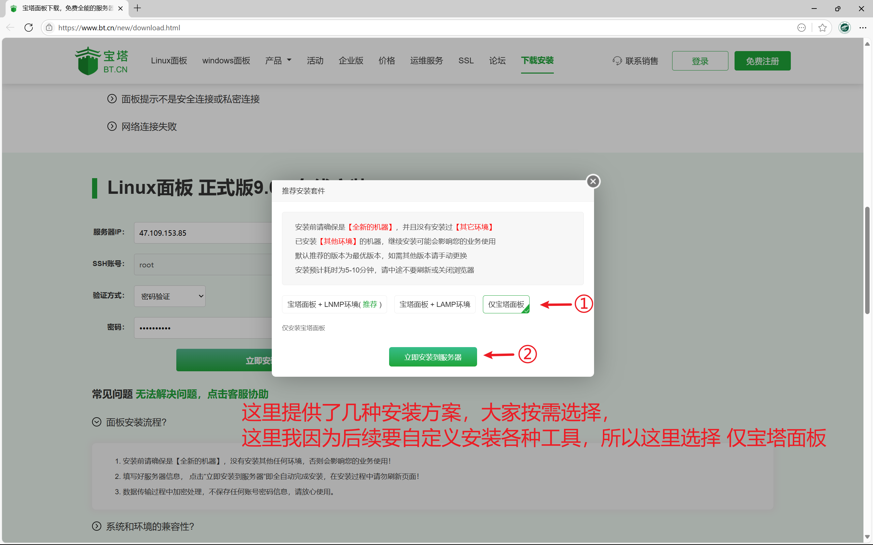Switch to the 下载安装 nav menu
873x545 pixels.
tap(537, 61)
